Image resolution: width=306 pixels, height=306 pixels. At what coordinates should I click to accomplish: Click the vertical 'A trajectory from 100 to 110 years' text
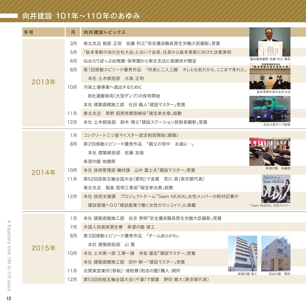coord(9,255)
